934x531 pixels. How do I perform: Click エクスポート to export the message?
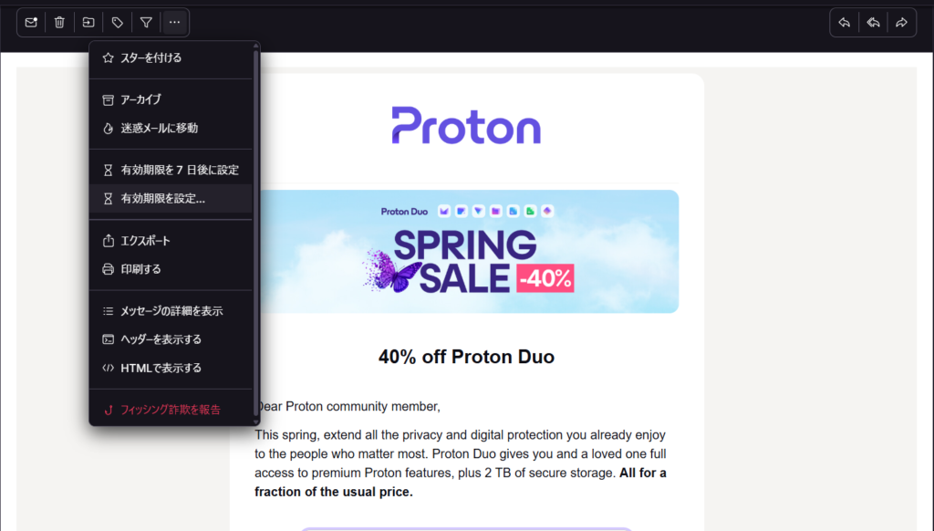145,241
